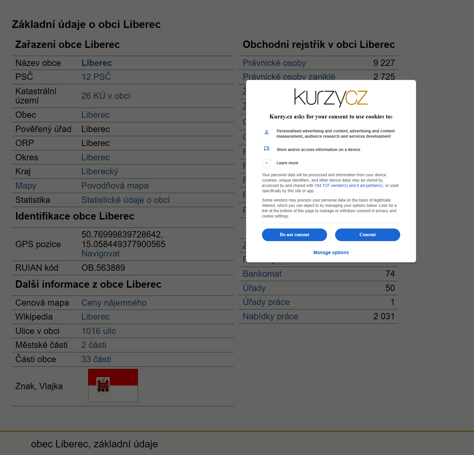Click the Navigovat link
This screenshot has height=455, width=474.
101,253
